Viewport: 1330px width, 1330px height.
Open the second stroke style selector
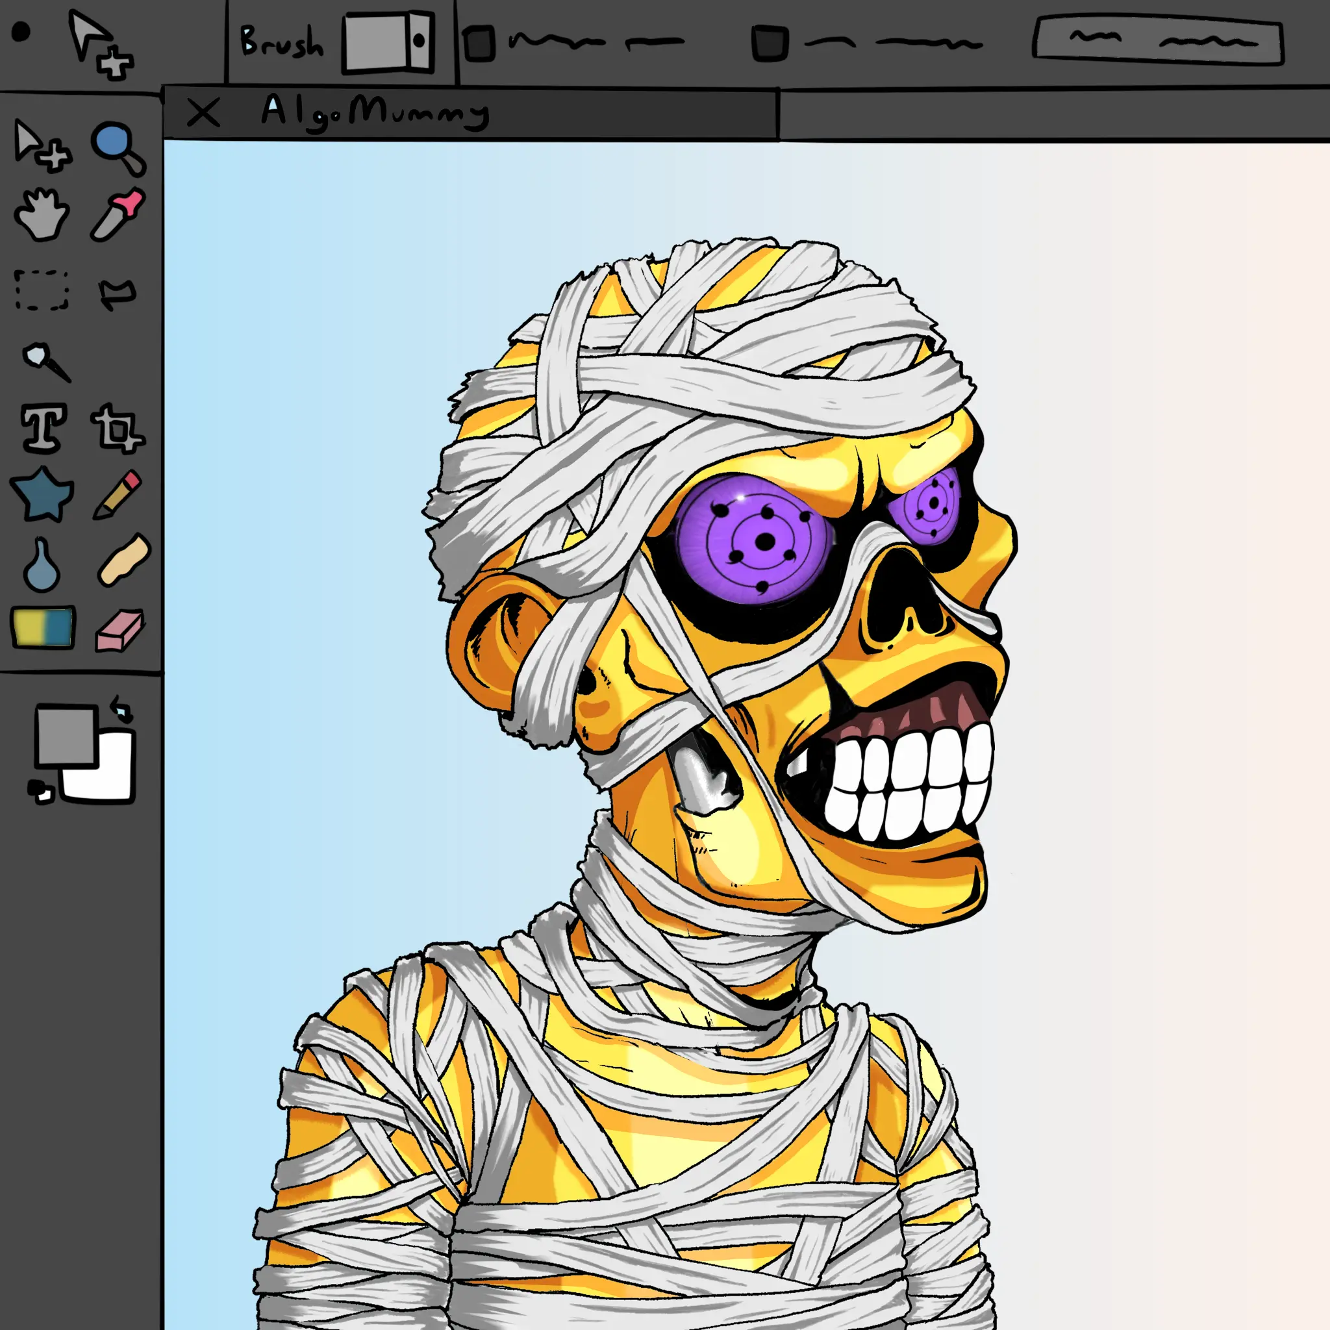coord(772,42)
